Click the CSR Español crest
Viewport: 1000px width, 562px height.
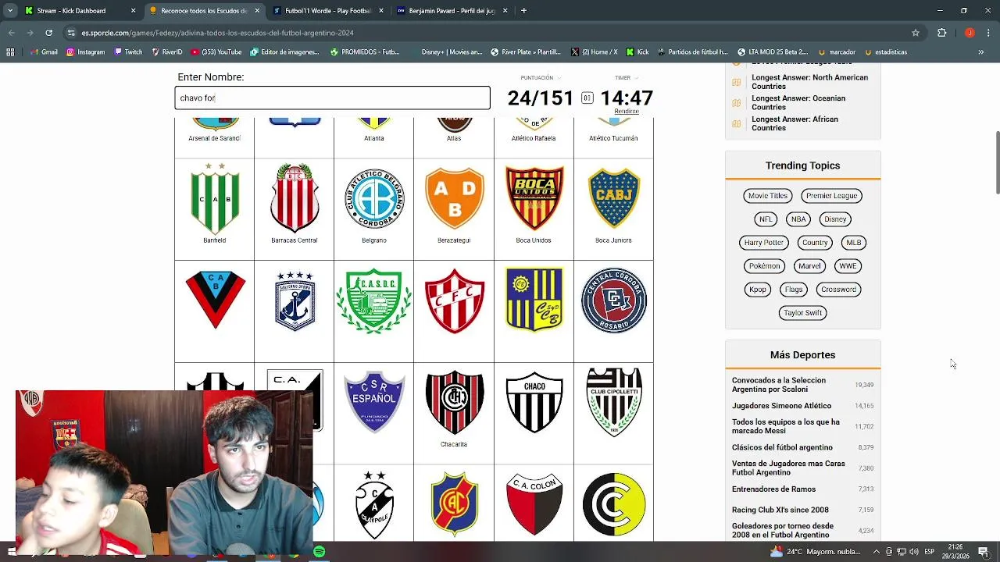tap(374, 402)
